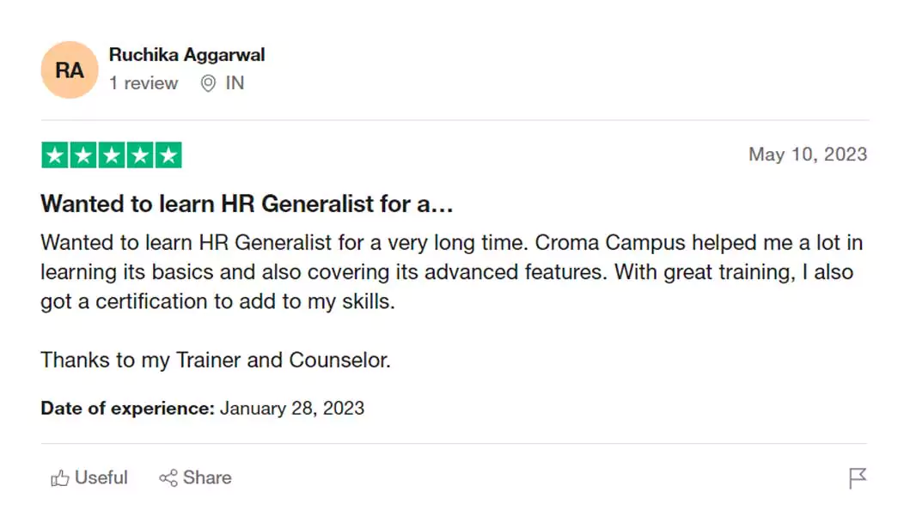Open Ruchika Aggarwal's reviewer profile

click(186, 55)
